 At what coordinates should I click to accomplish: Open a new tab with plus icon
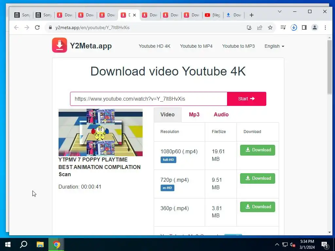click(252, 15)
